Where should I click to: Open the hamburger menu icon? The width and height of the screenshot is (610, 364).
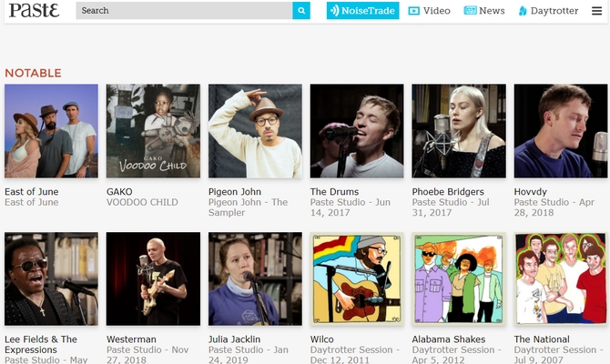[596, 11]
